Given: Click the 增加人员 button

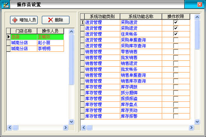Looking at the screenshot, I should 24,20.
